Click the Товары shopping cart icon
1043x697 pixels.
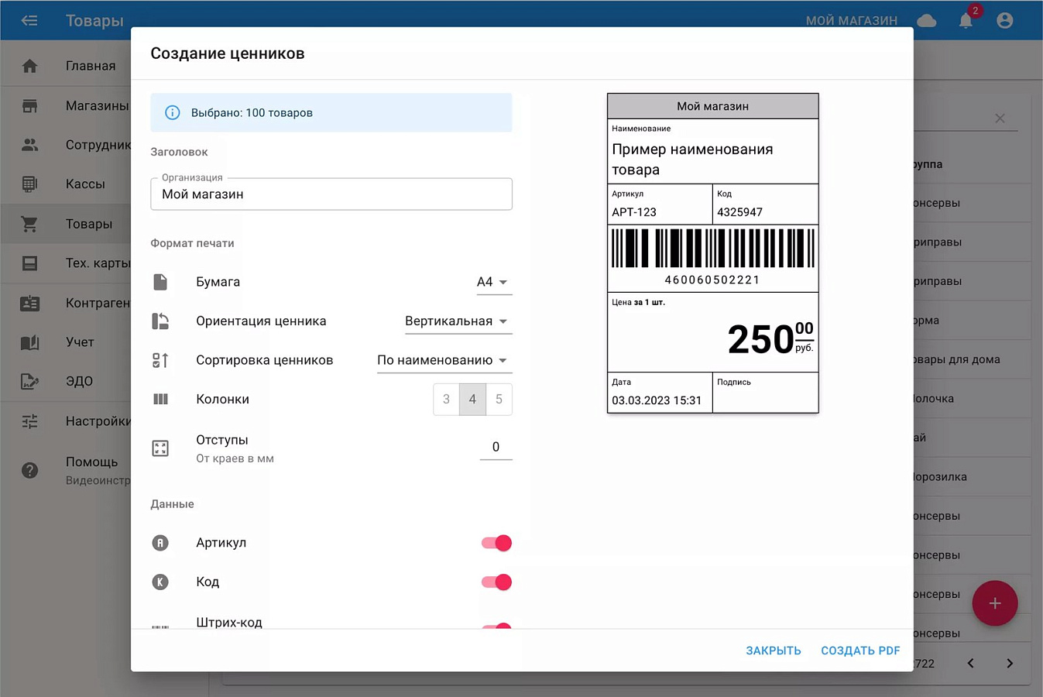coord(29,224)
